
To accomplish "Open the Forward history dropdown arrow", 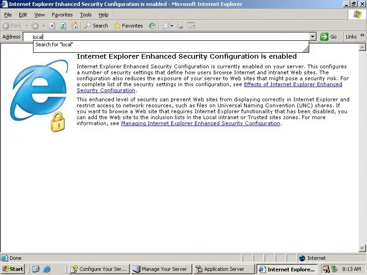I will click(44, 26).
